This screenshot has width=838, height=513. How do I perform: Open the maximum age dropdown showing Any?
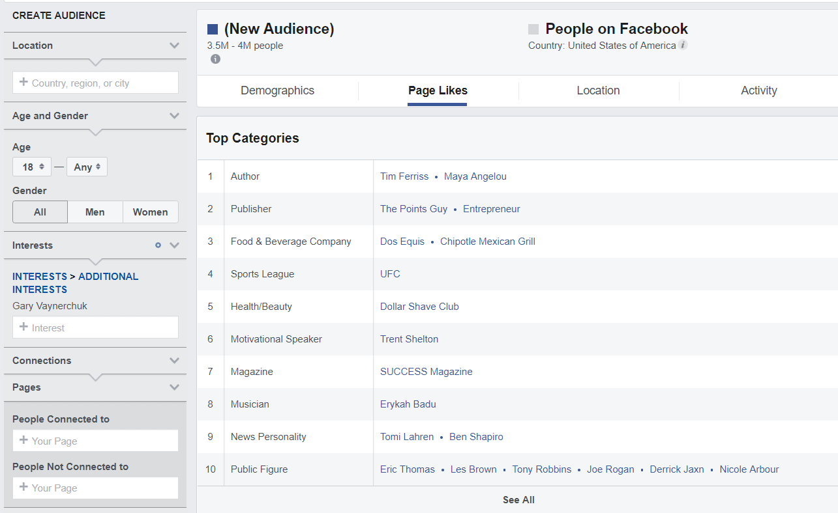point(87,167)
